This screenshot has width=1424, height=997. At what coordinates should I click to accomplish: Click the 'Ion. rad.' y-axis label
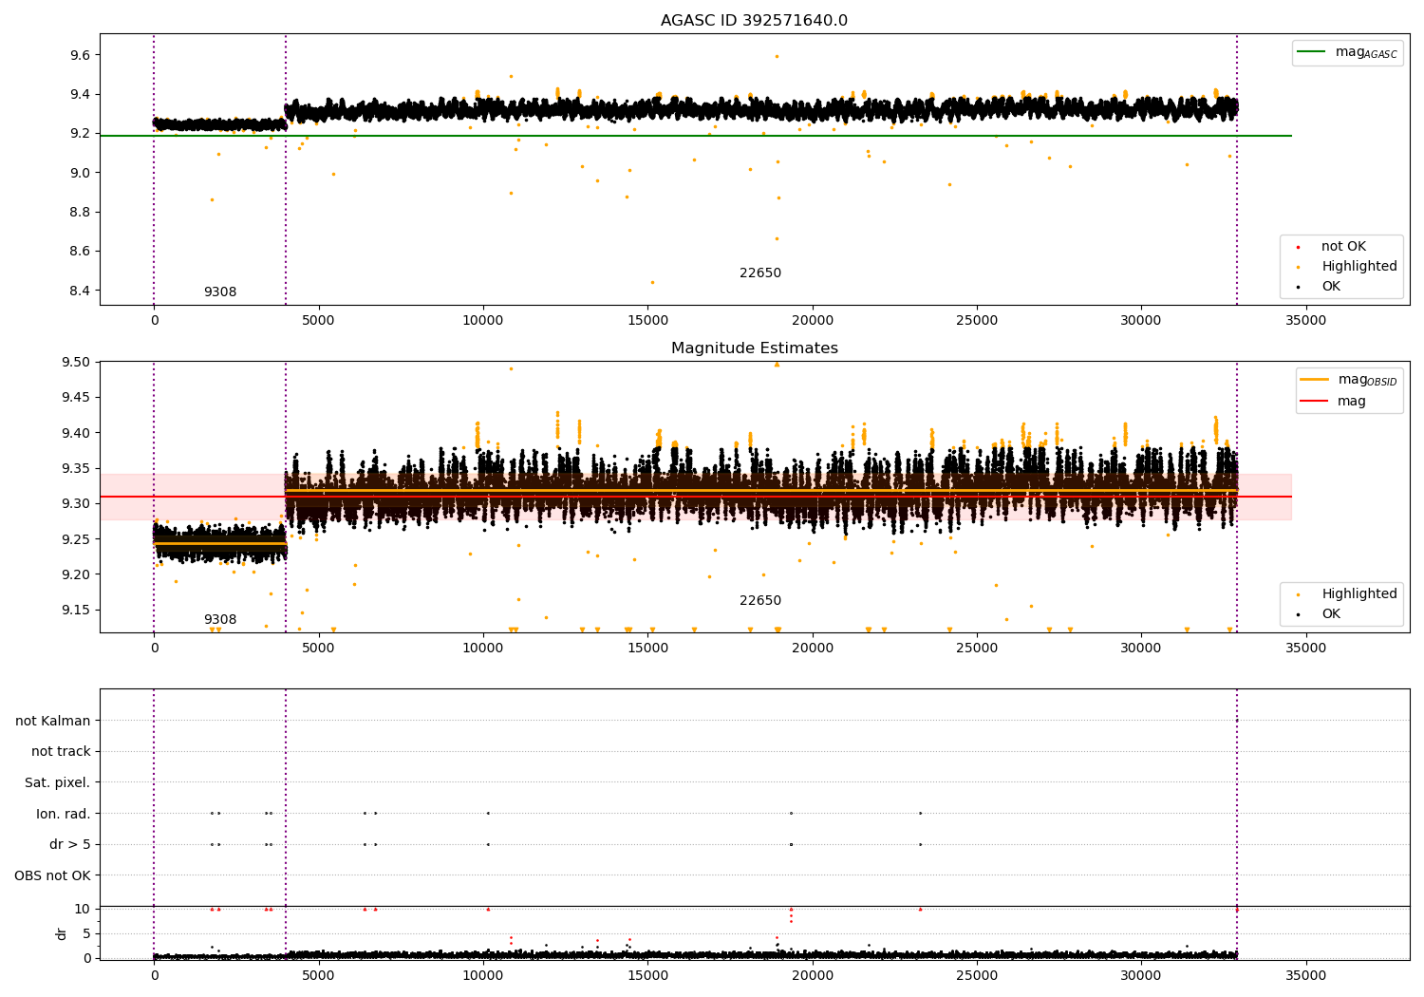coord(64,814)
